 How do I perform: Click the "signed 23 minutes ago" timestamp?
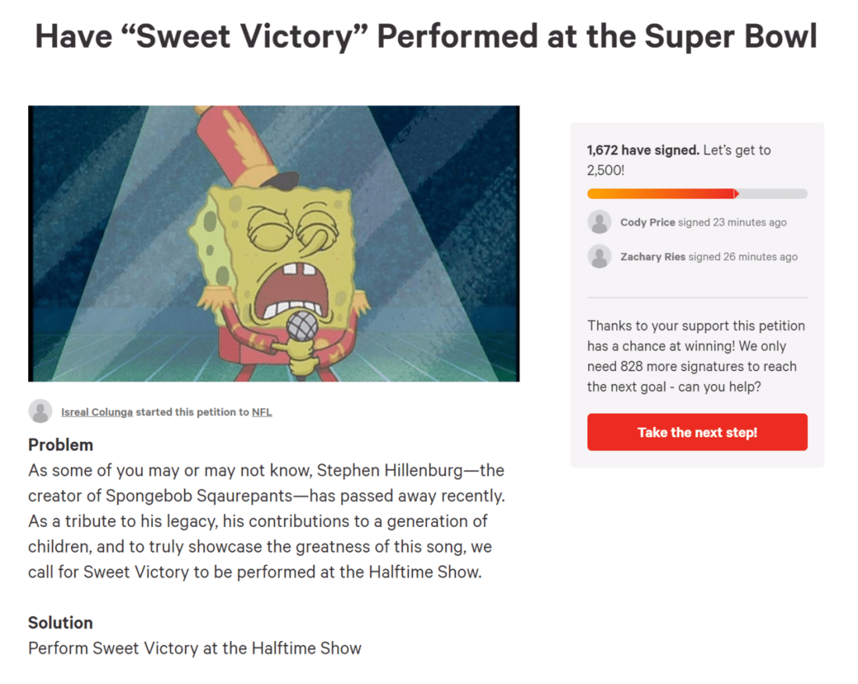point(732,223)
